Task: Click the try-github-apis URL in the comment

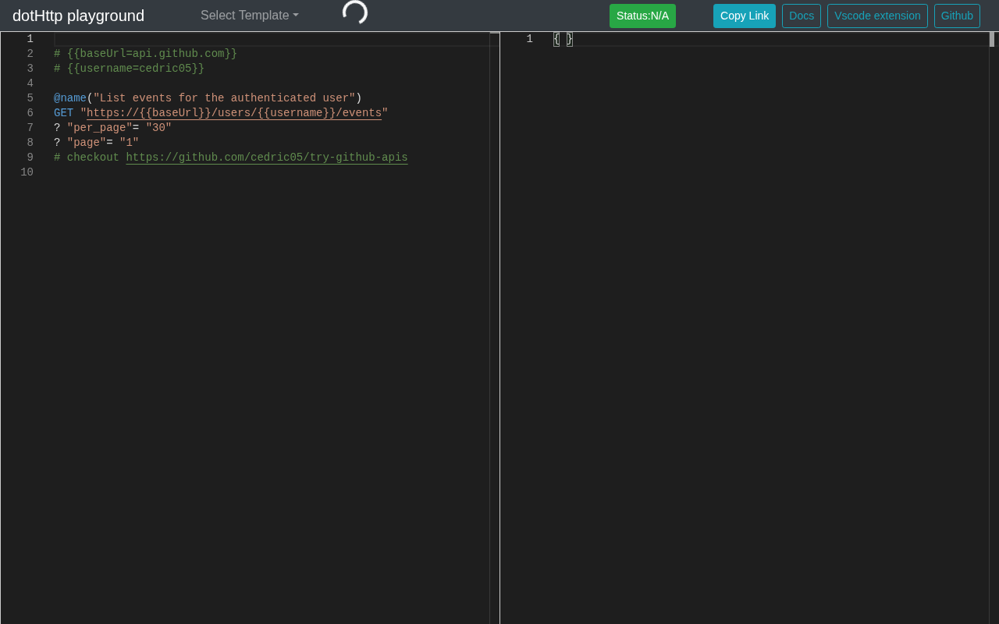Action: 266,158
